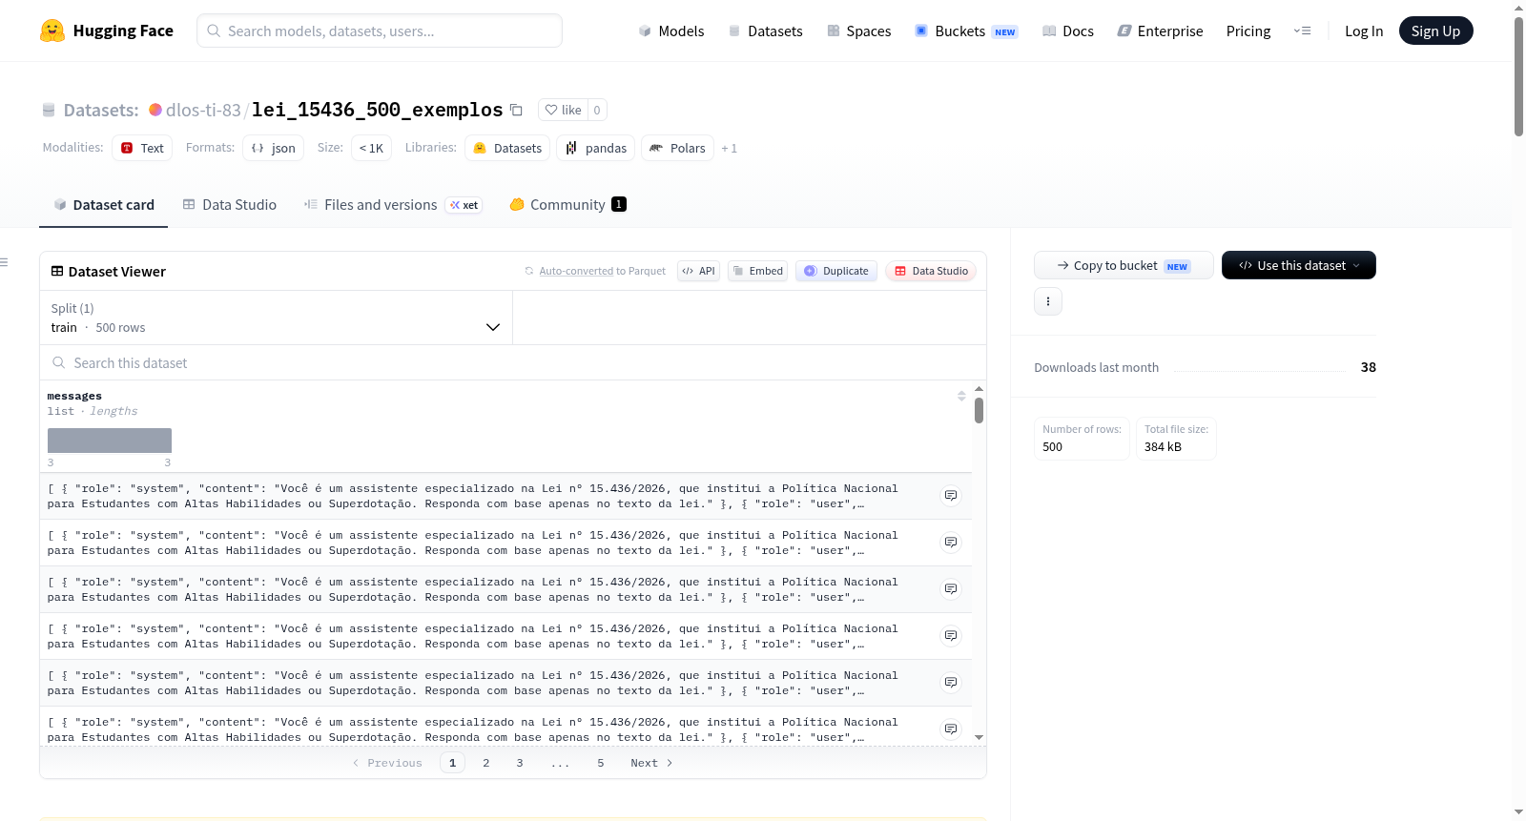Open the Spaces menu item
This screenshot has height=821, width=1526.
coord(859,31)
